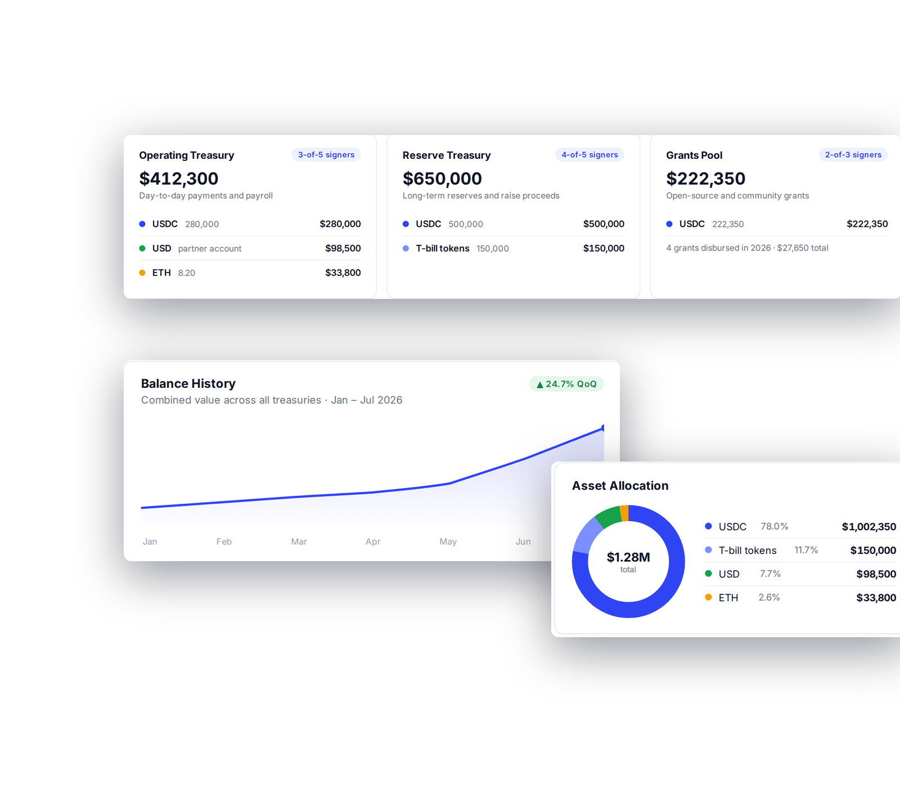Click the Mar label on the chart axis
This screenshot has width=900, height=788.
299,541
